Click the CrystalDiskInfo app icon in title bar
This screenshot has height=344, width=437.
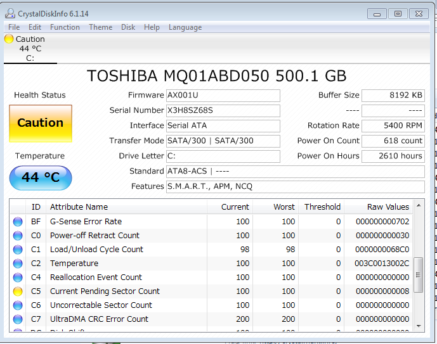10,13
